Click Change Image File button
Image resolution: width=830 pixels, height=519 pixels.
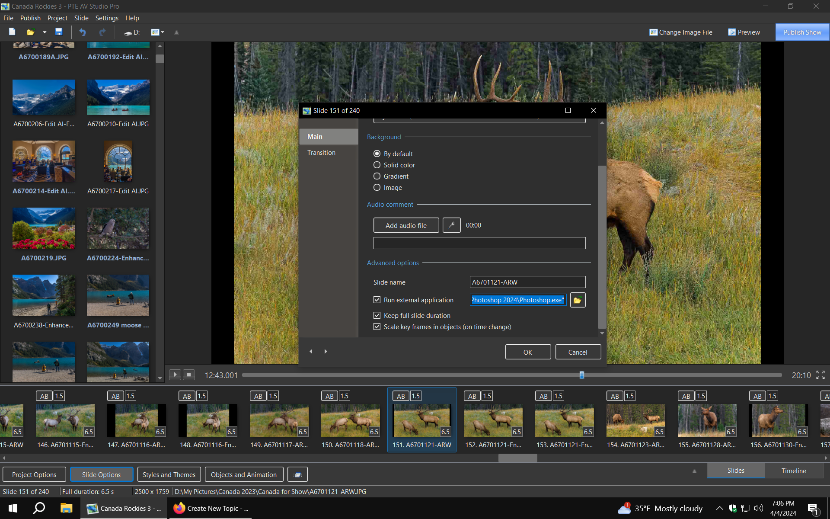click(681, 32)
